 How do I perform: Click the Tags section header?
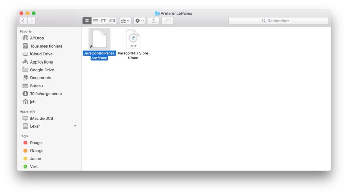point(24,136)
